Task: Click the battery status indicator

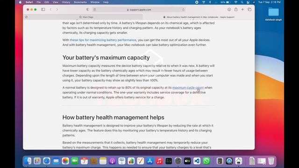Action: pyautogui.click(x=225, y=2)
